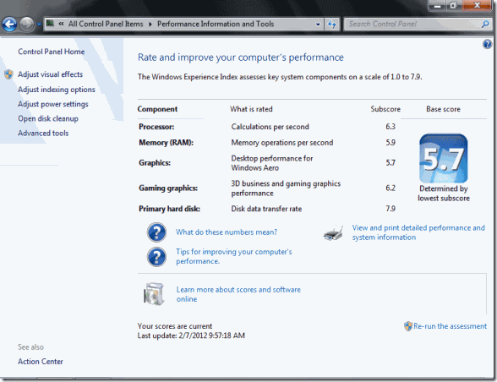Click shield icon next to Re-run the assessment
The height and width of the screenshot is (382, 497).
[408, 326]
